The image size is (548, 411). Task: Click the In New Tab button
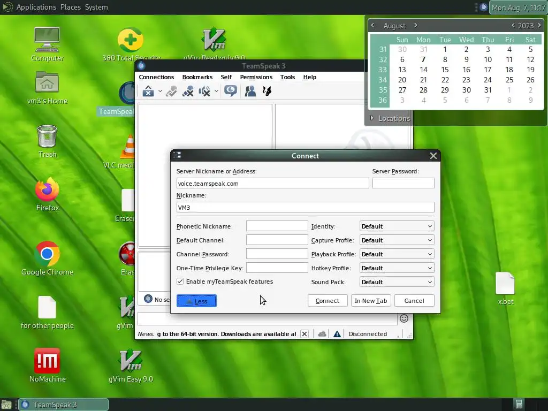[371, 301]
